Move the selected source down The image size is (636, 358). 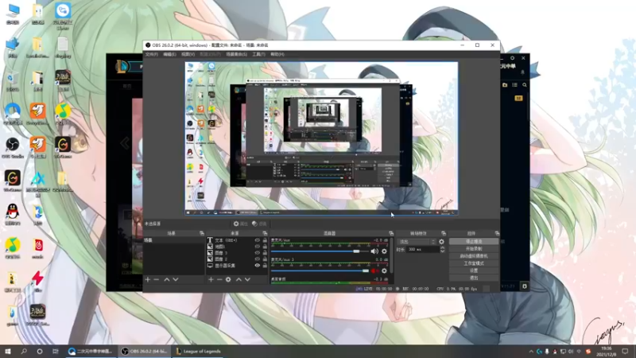[247, 280]
